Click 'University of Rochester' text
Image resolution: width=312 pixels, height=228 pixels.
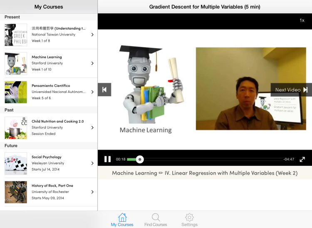50,192
